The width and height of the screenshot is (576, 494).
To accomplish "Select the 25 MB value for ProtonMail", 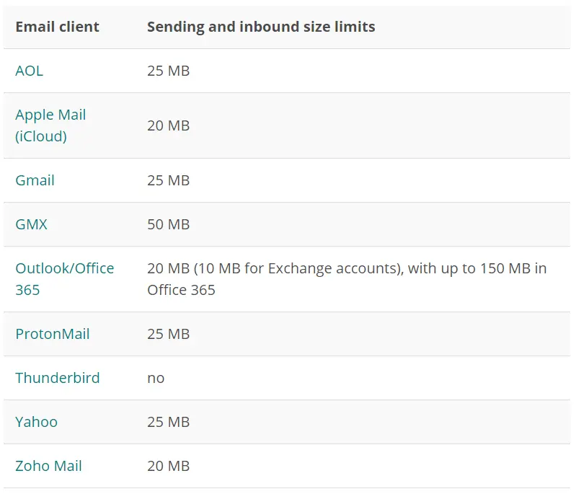I will (x=168, y=334).
